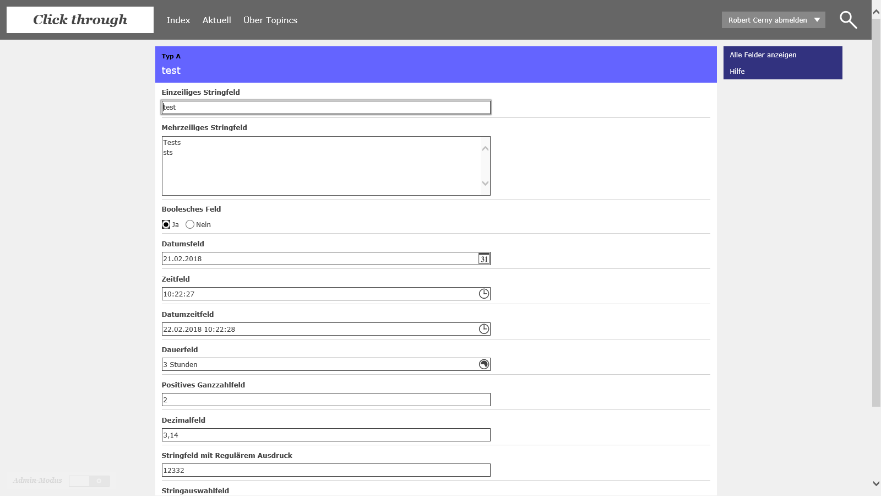Open the calendar picker in Datumsfeld

click(x=483, y=259)
